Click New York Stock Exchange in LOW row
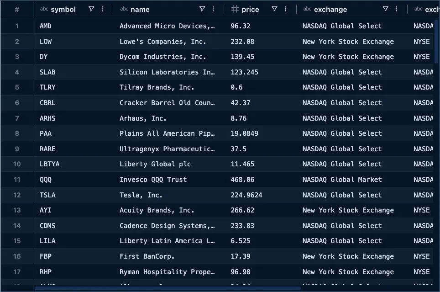The width and height of the screenshot is (440, 292). 351,41
